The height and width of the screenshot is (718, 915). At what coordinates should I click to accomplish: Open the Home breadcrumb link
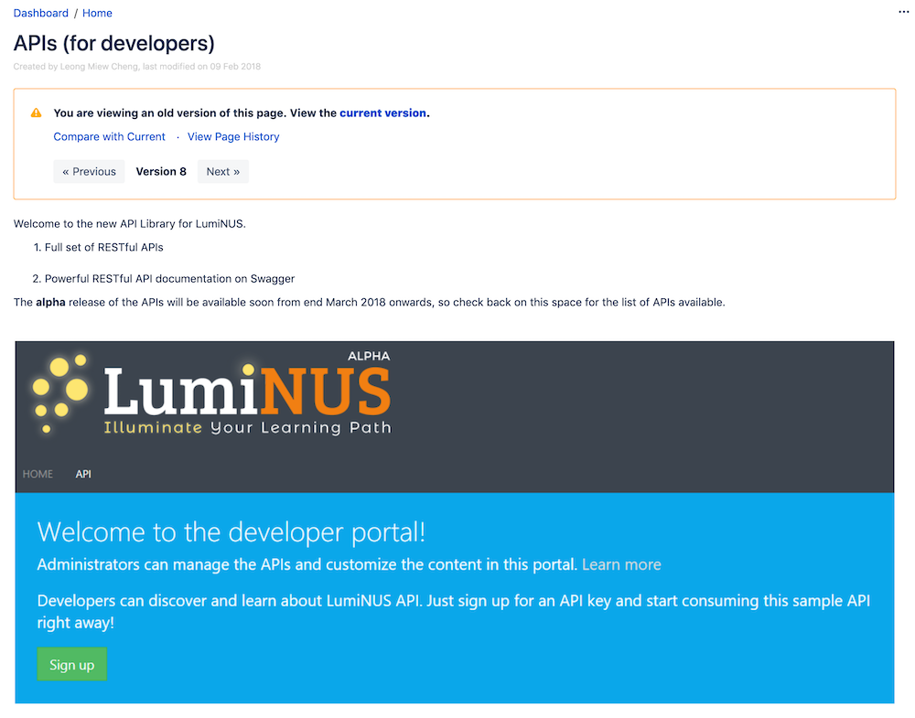coord(97,13)
